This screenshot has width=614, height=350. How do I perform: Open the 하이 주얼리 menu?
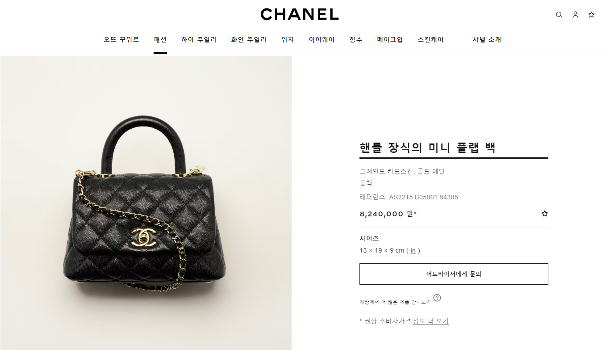(x=199, y=39)
